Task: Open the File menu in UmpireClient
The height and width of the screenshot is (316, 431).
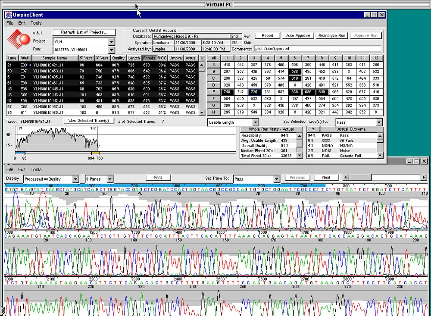Action: point(9,23)
